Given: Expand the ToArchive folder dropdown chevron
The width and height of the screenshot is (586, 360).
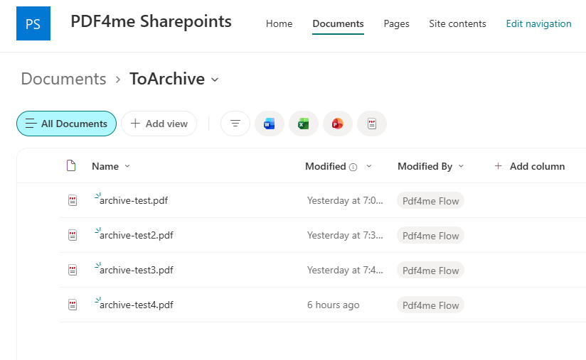Looking at the screenshot, I should [x=215, y=80].
